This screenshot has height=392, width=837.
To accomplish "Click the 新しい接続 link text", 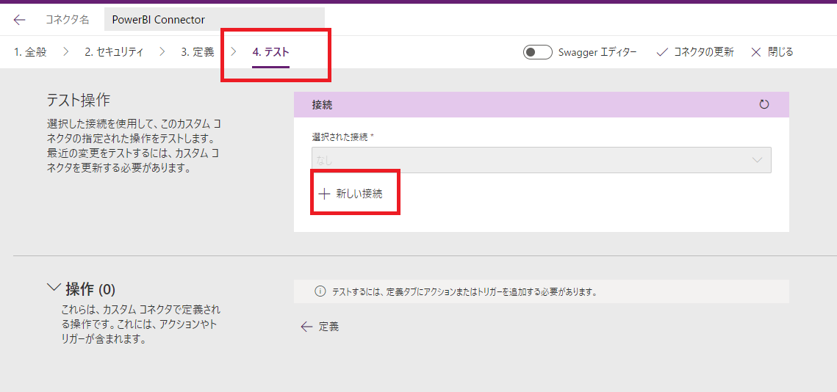I will point(359,194).
